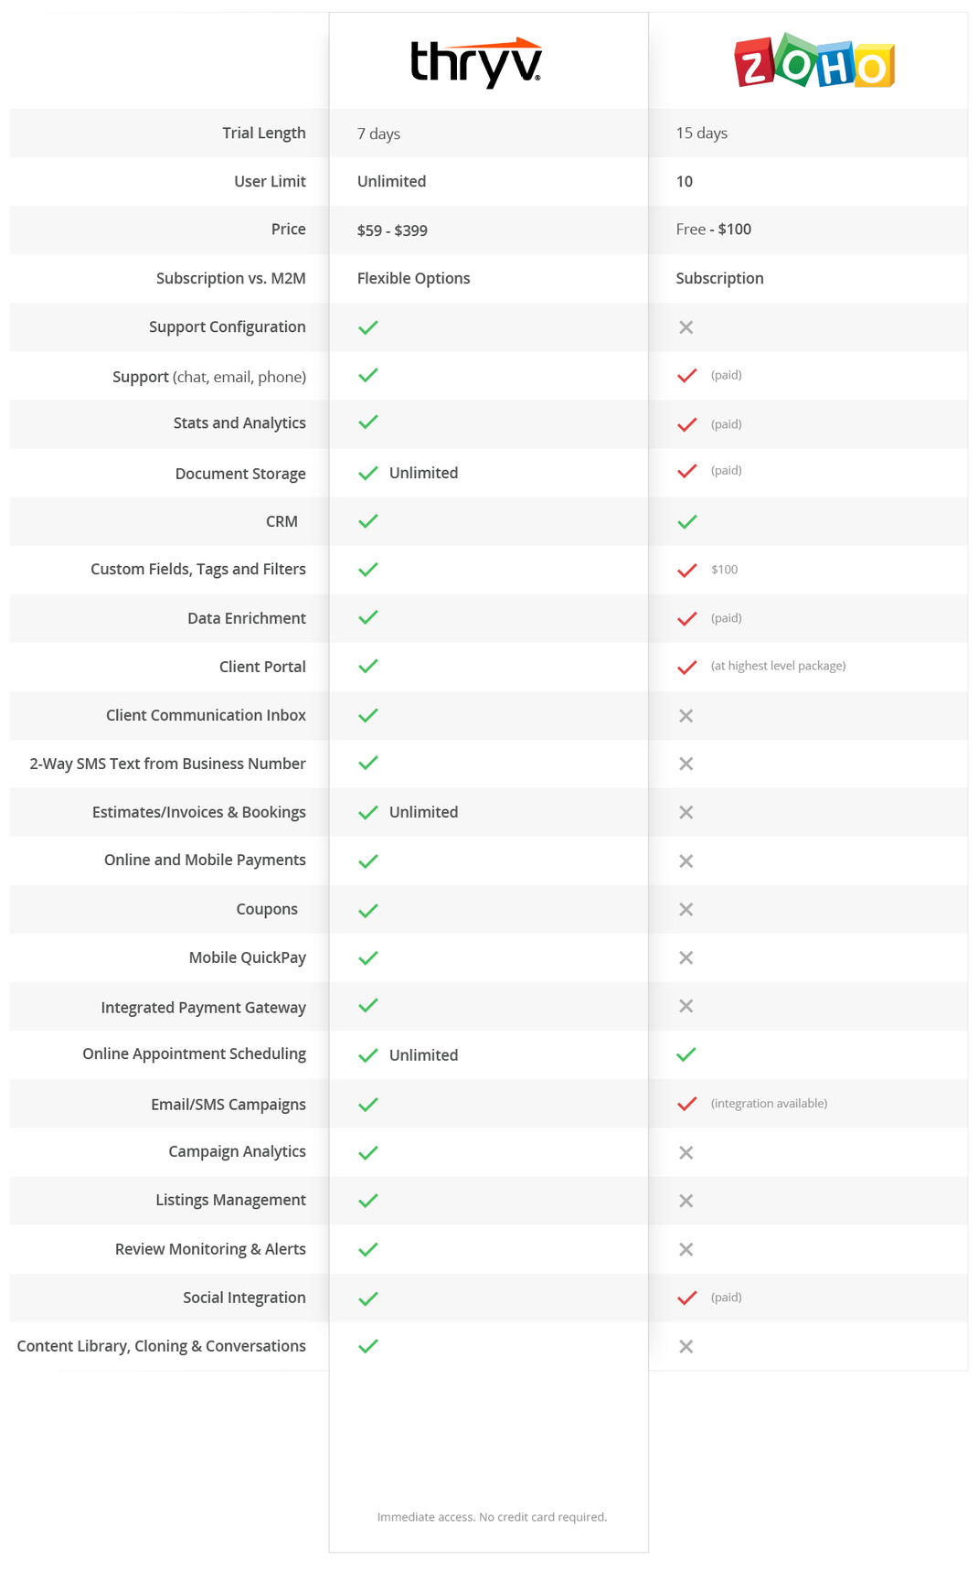Image resolution: width=978 pixels, height=1582 pixels.
Task: Click Zoho Free - $100 price text
Action: pyautogui.click(x=714, y=230)
